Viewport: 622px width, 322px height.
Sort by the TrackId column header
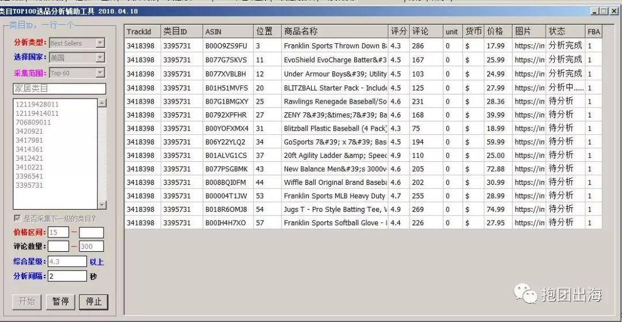click(x=143, y=32)
